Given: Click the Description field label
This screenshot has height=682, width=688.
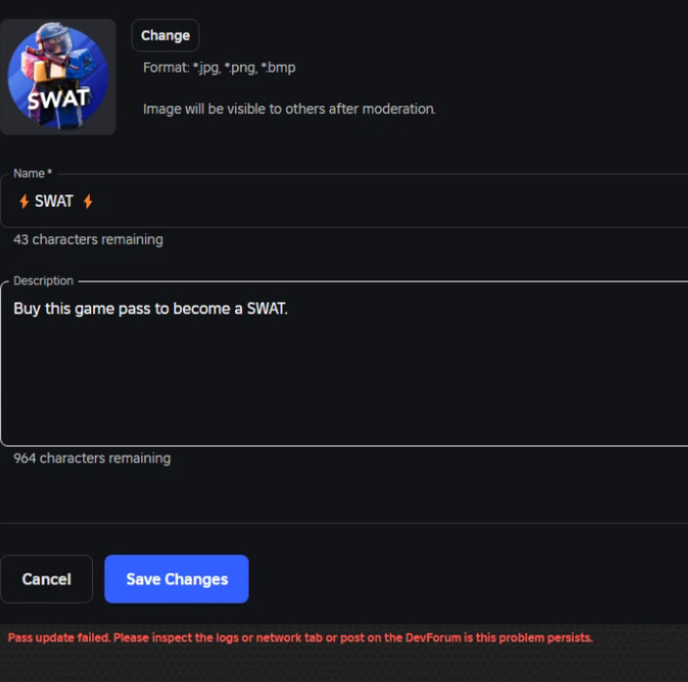Looking at the screenshot, I should click(x=43, y=281).
